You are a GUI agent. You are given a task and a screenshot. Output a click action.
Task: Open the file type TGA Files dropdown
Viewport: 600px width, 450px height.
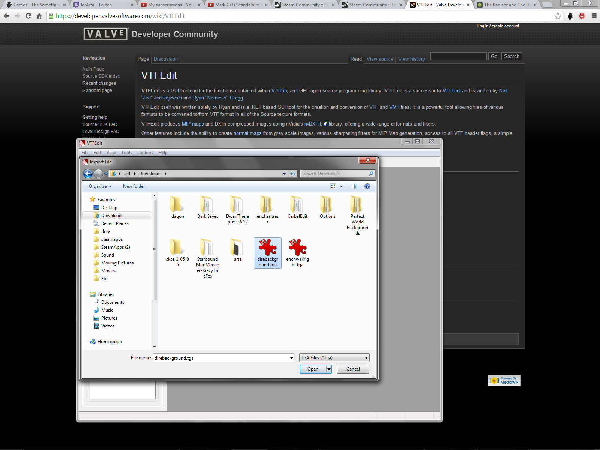pos(334,358)
